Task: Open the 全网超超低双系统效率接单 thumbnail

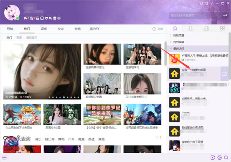Action: 142,114
